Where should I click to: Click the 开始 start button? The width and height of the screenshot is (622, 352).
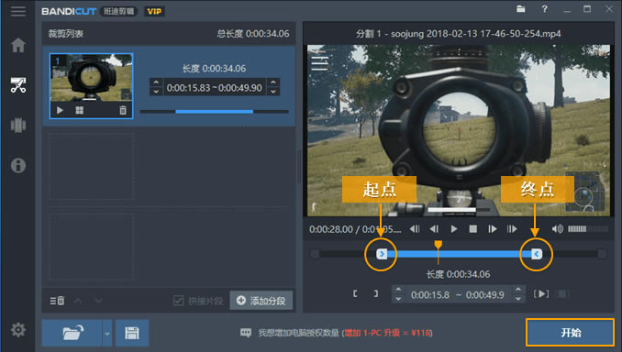pos(571,332)
